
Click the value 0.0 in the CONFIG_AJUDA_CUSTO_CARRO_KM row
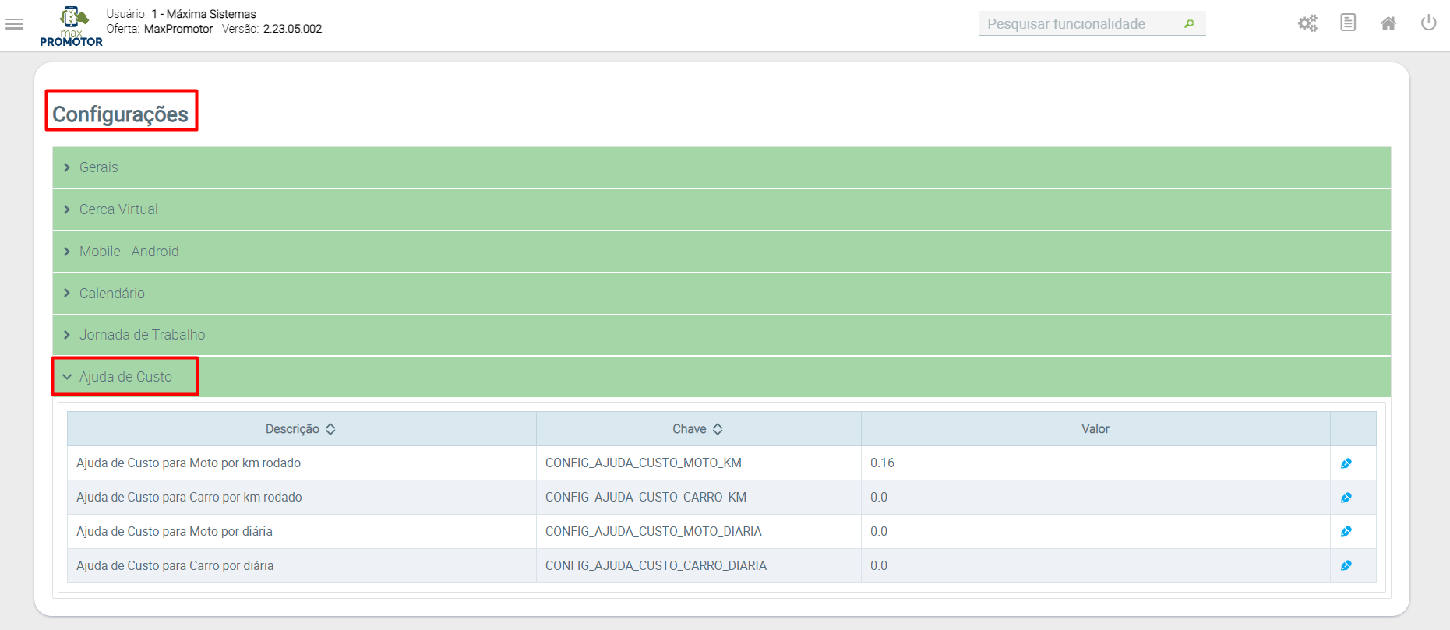[879, 498]
